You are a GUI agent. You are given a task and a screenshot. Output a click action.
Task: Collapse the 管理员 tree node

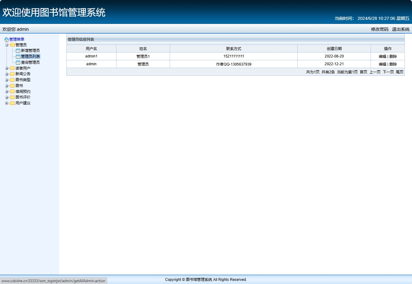(x=7, y=45)
